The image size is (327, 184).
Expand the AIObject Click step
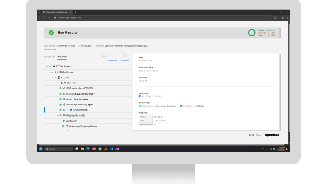[67, 110]
